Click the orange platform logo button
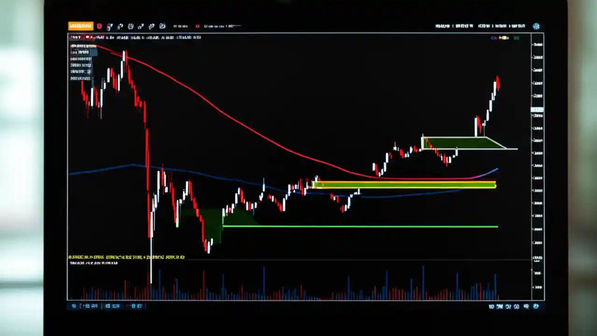The width and height of the screenshot is (597, 336). [x=80, y=26]
